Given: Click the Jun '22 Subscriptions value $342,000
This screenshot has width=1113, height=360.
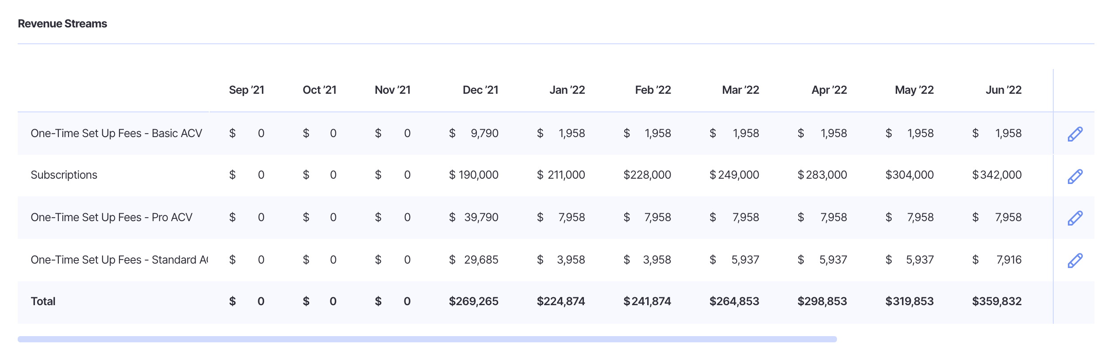Looking at the screenshot, I should click(997, 175).
